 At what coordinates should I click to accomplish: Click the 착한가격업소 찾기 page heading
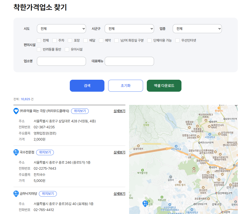coord(40,7)
